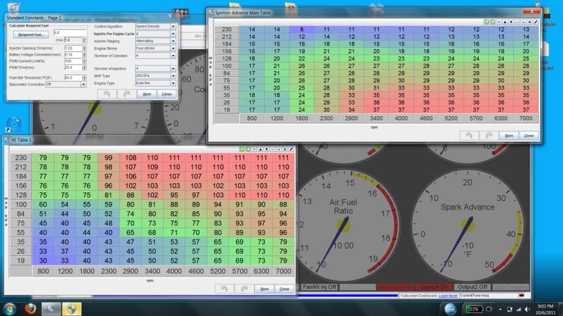Click the Launch On status indicator
Screen dimensions: 563x316
tap(434, 286)
